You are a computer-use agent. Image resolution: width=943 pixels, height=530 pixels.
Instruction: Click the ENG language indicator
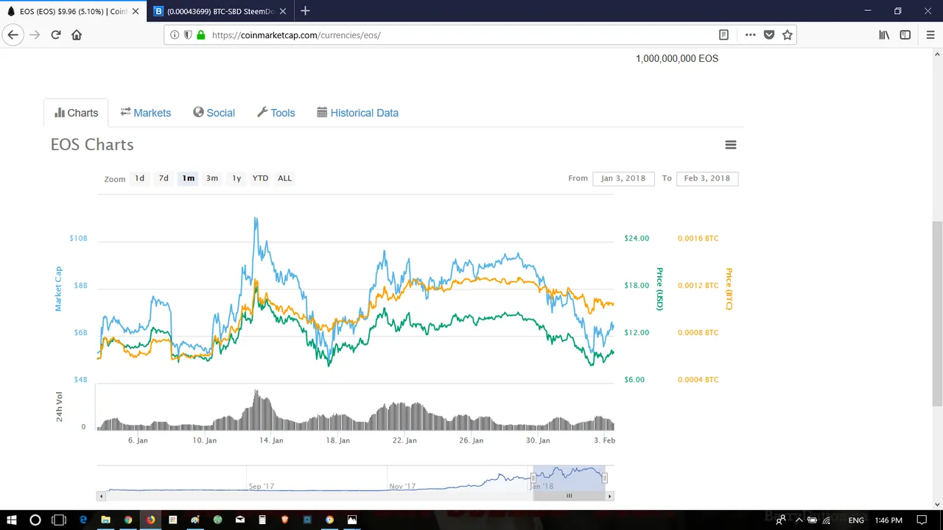tap(856, 520)
